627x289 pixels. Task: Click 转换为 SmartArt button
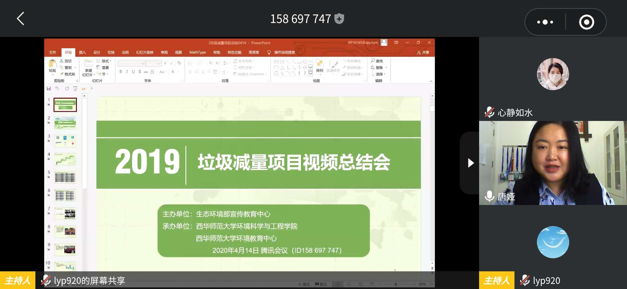[250, 74]
